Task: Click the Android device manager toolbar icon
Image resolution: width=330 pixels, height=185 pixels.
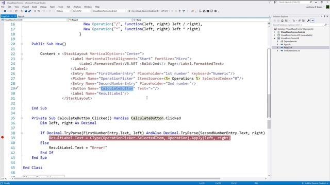Action: pyautogui.click(x=201, y=11)
